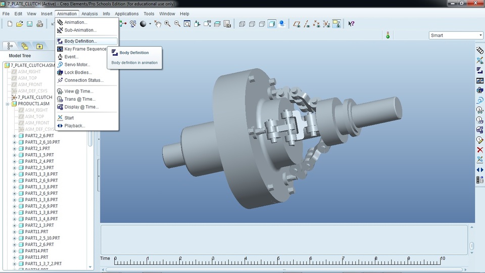This screenshot has height=273, width=485.
Task: Collapse the PRODUCT1.ASM tree node
Action: 8,104
